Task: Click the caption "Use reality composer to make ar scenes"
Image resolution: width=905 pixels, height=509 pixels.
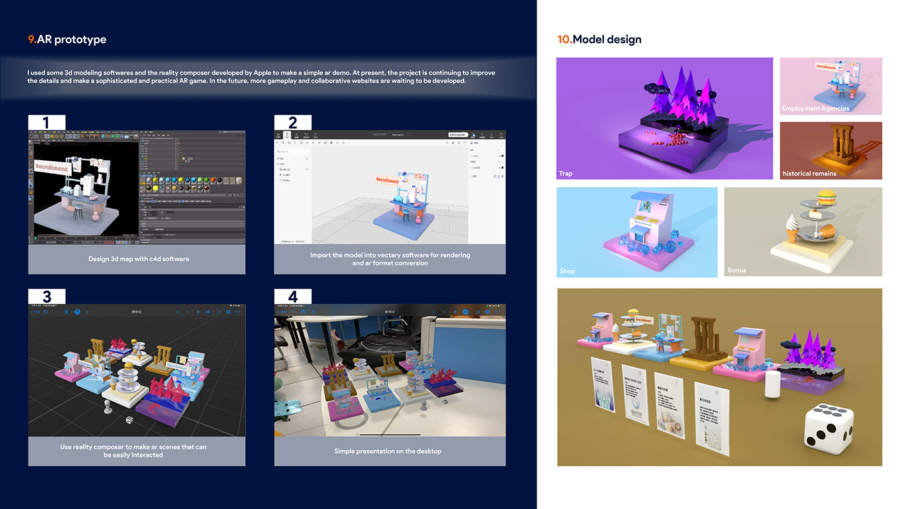Action: pyautogui.click(x=133, y=451)
